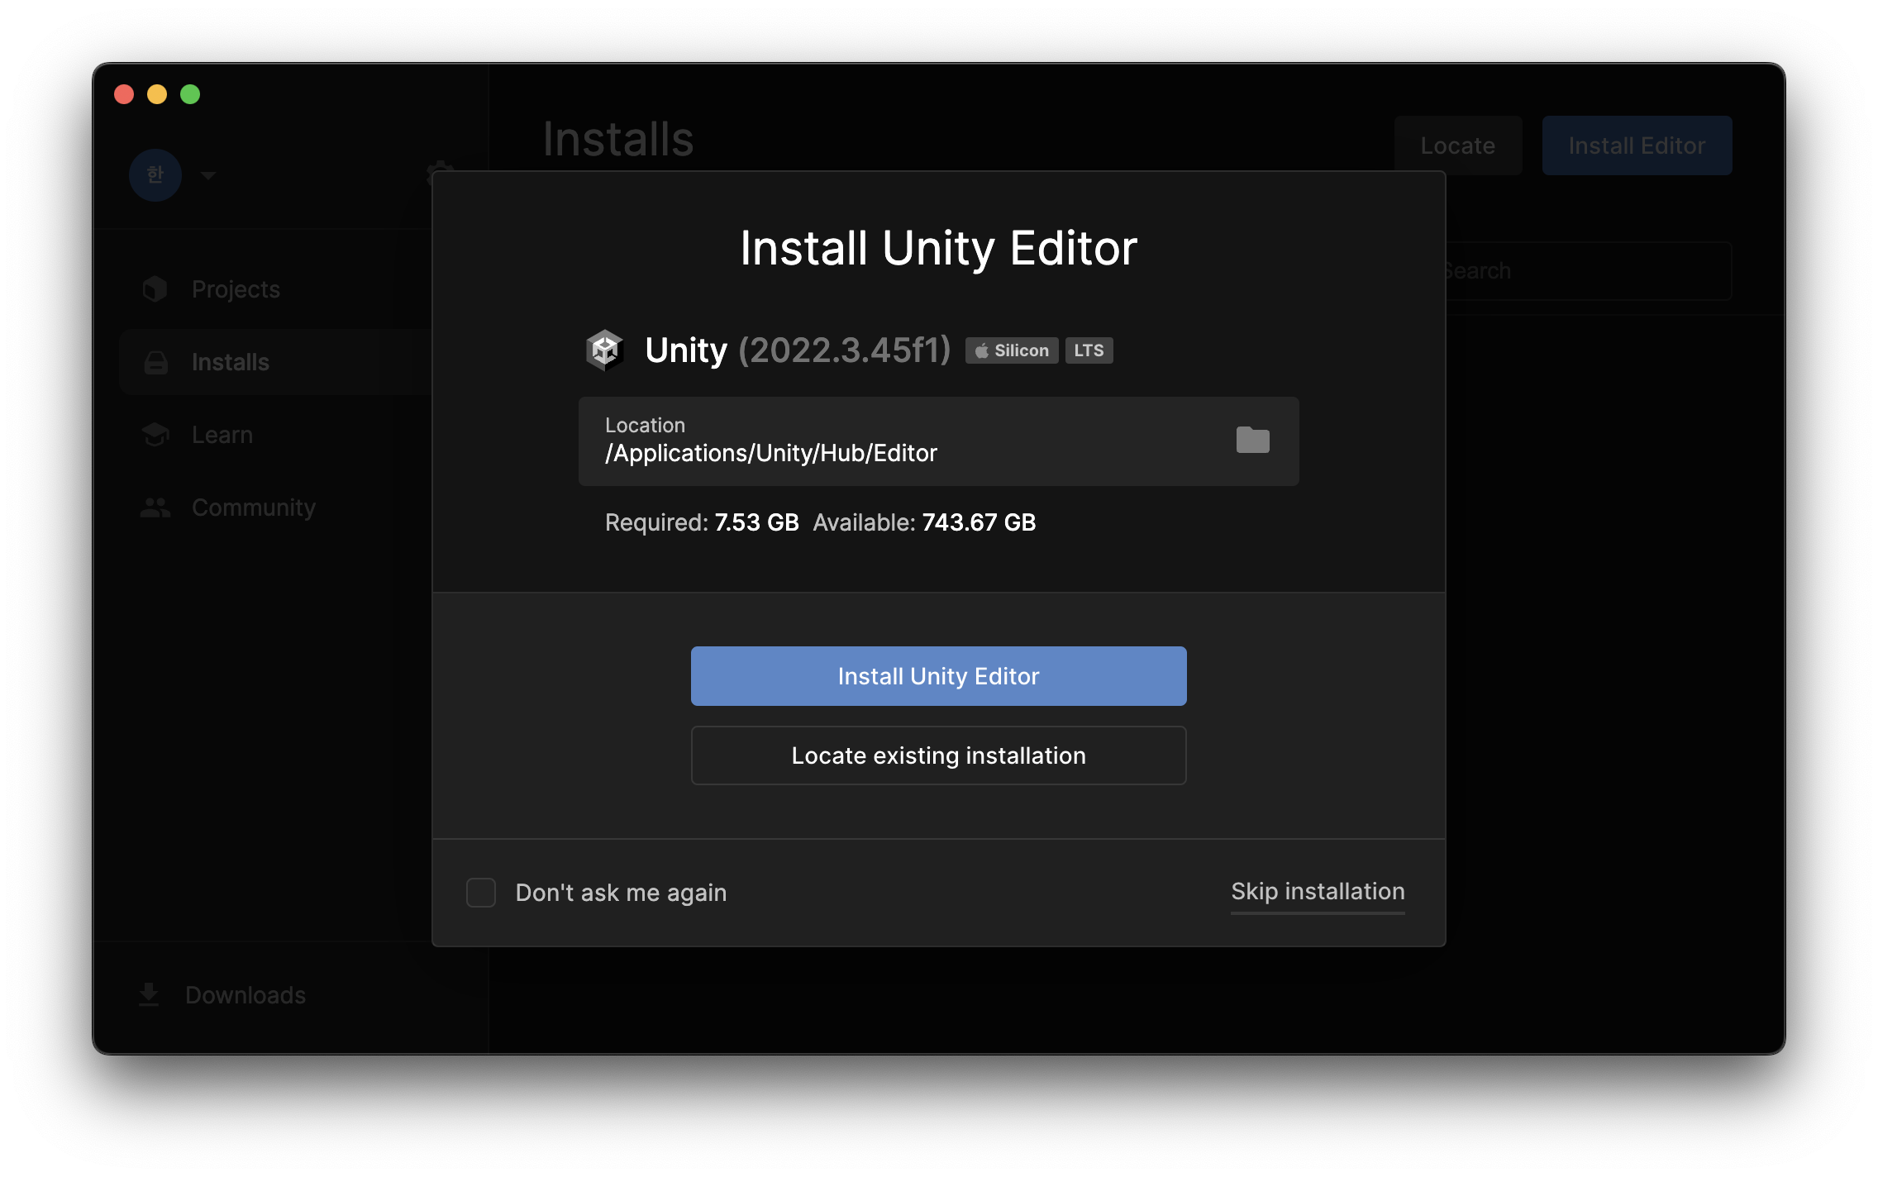Click the Install Editor button at top right
The image size is (1878, 1177).
point(1637,145)
